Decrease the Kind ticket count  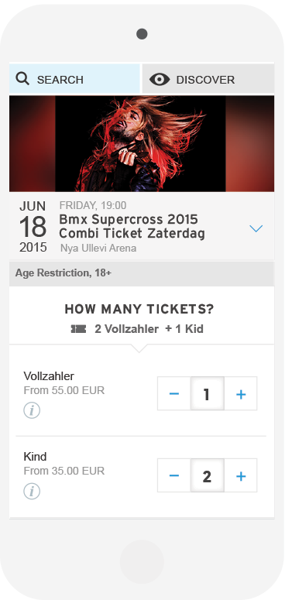pos(174,475)
